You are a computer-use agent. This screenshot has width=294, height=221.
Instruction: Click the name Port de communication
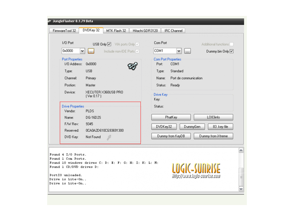(x=187, y=78)
